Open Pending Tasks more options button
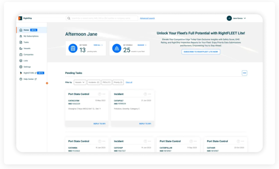 244,73
